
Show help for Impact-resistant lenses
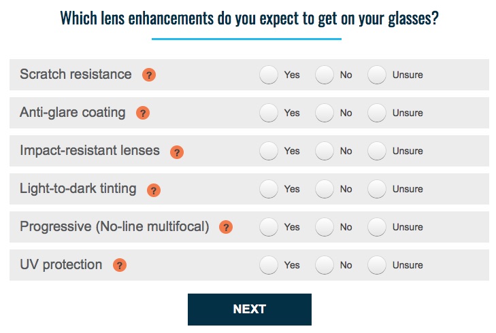click(x=177, y=152)
